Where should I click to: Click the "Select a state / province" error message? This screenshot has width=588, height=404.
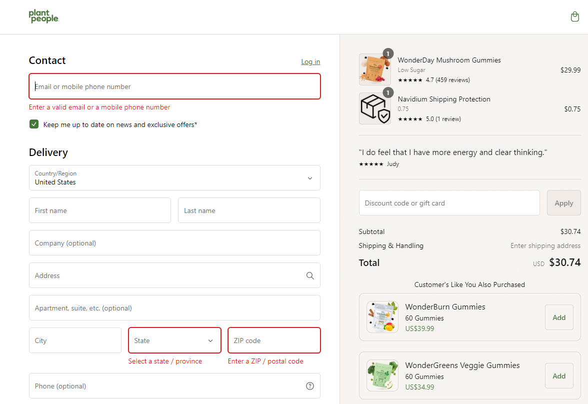[x=165, y=361]
